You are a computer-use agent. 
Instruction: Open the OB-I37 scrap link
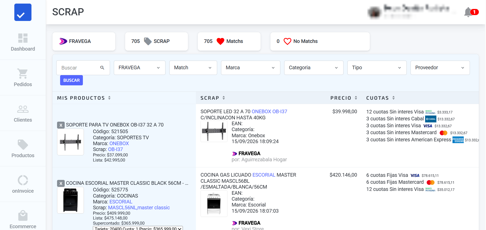[x=116, y=149]
